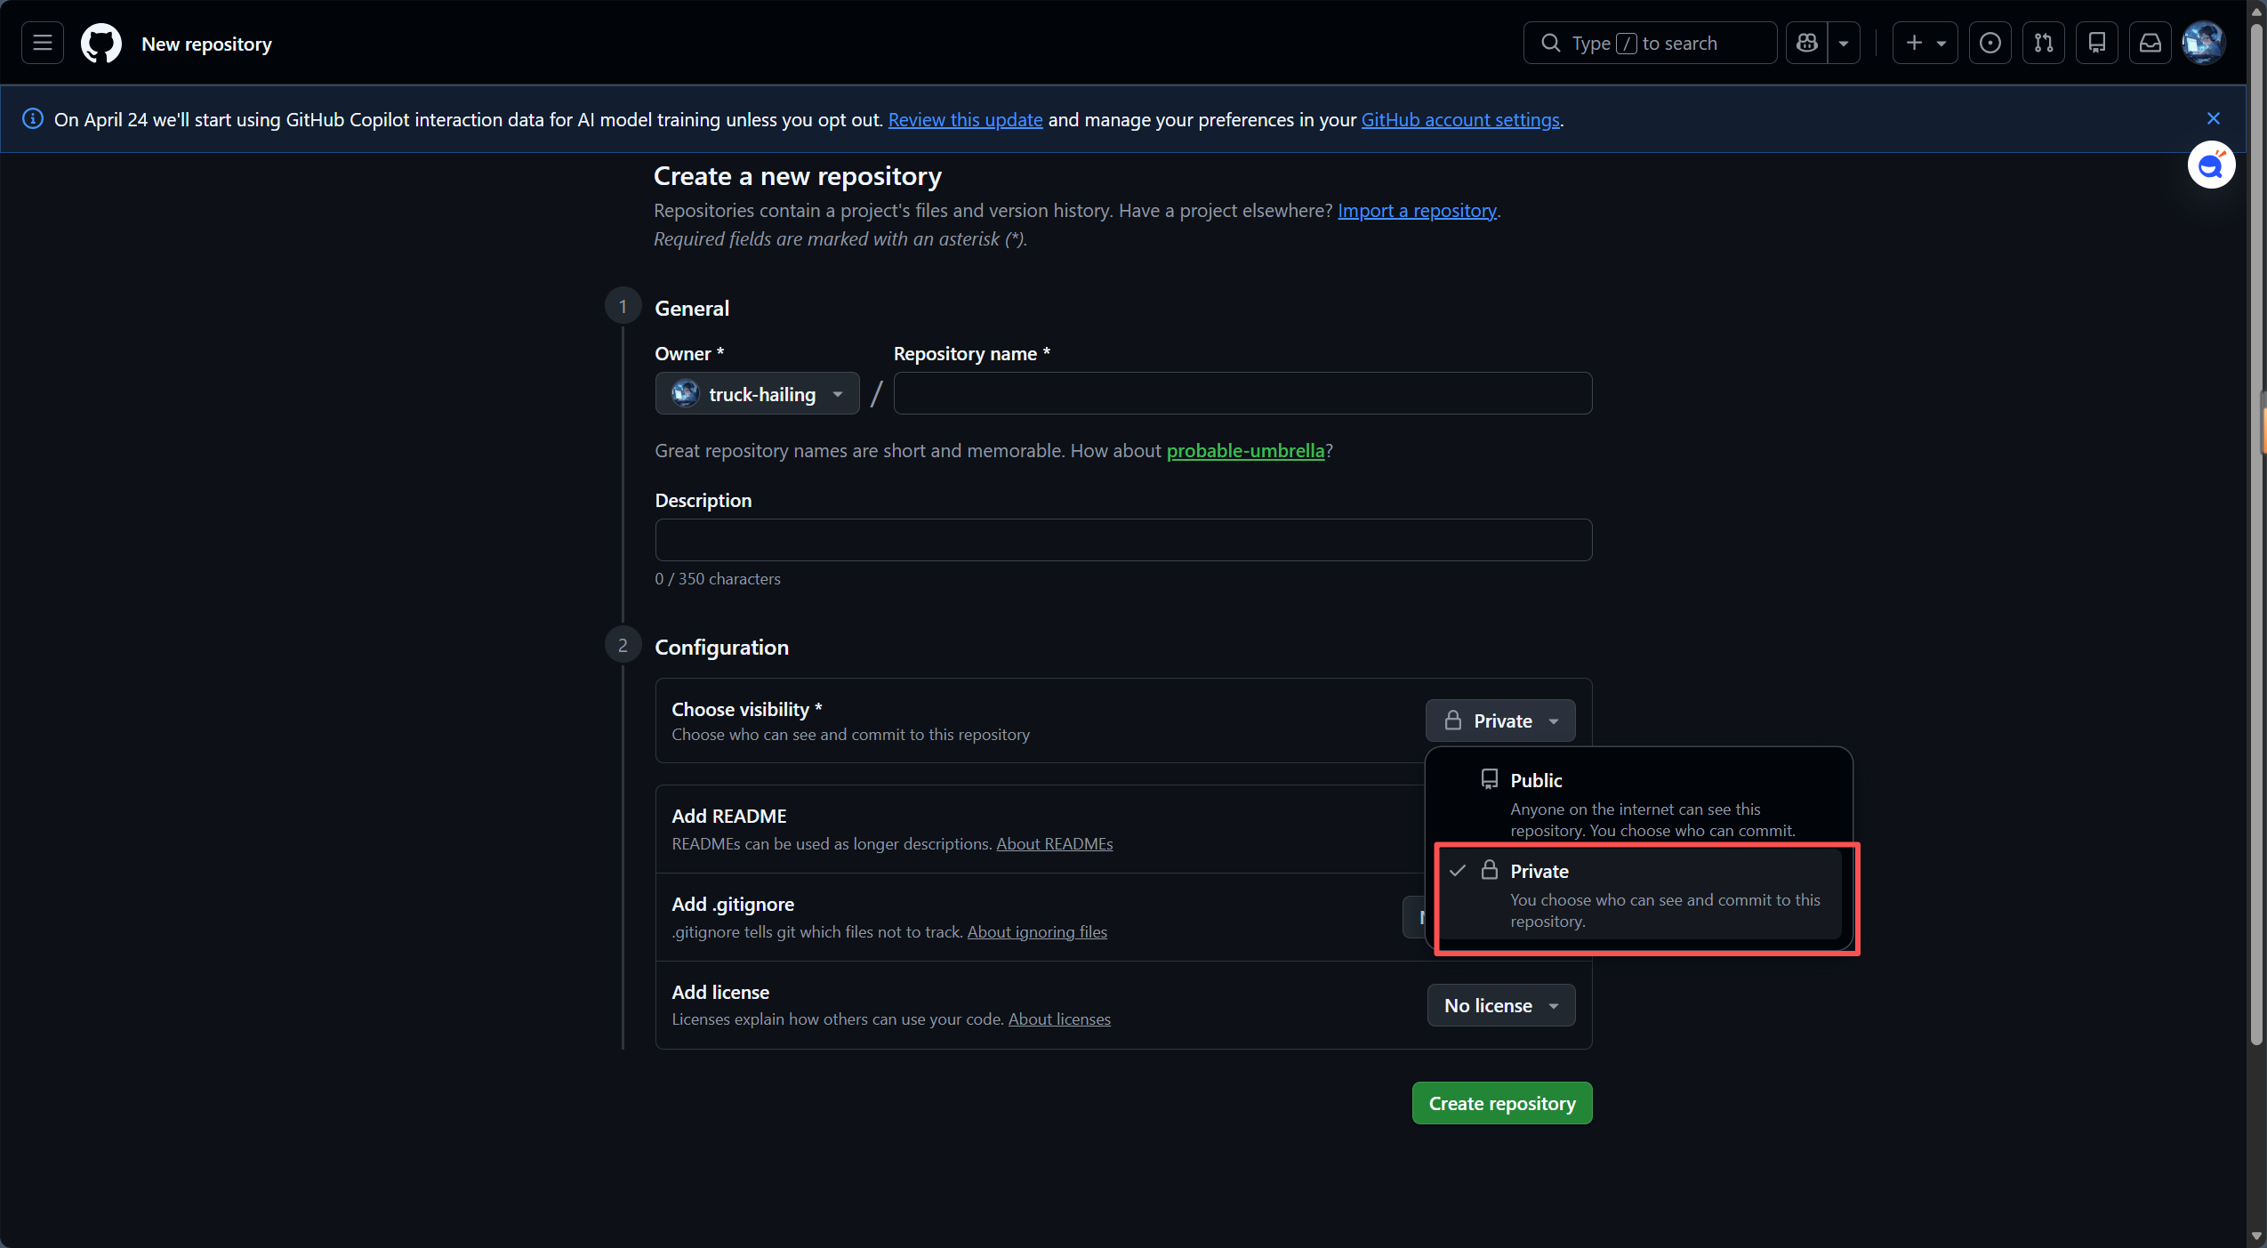Open the Pull requests icon
This screenshot has height=1248, width=2267.
pyautogui.click(x=2043, y=43)
